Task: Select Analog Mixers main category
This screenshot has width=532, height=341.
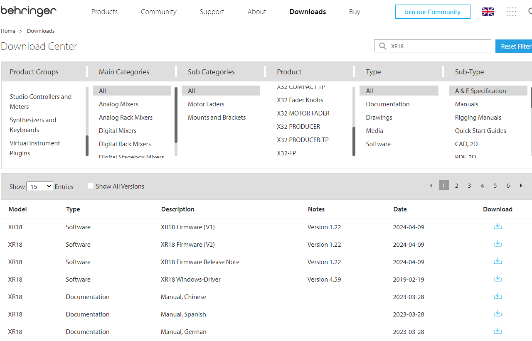Action: click(118, 104)
